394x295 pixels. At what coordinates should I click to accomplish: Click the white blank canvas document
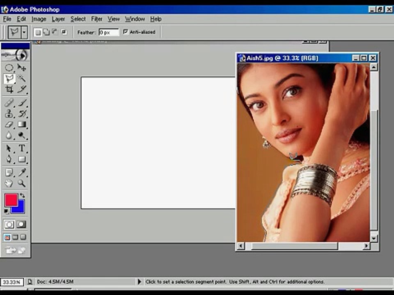point(158,143)
